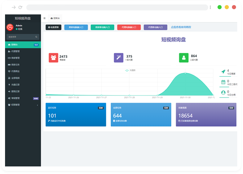Toggle sidebar with the hamburger menu icon

point(44,18)
